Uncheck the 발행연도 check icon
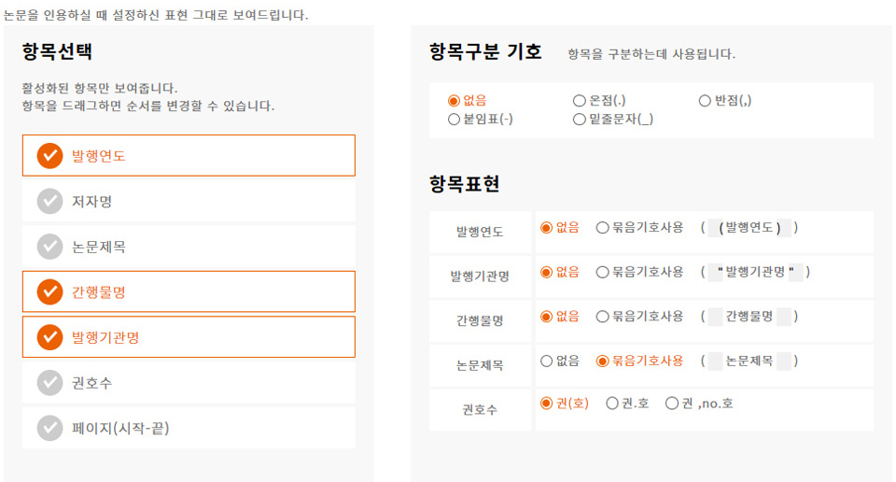 click(x=49, y=155)
